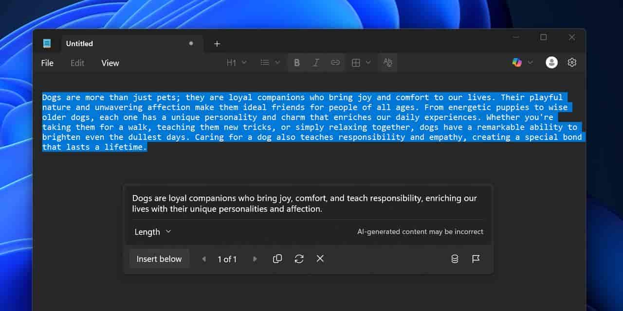623x311 pixels.
Task: Discard the summary with X icon
Action: click(x=320, y=259)
